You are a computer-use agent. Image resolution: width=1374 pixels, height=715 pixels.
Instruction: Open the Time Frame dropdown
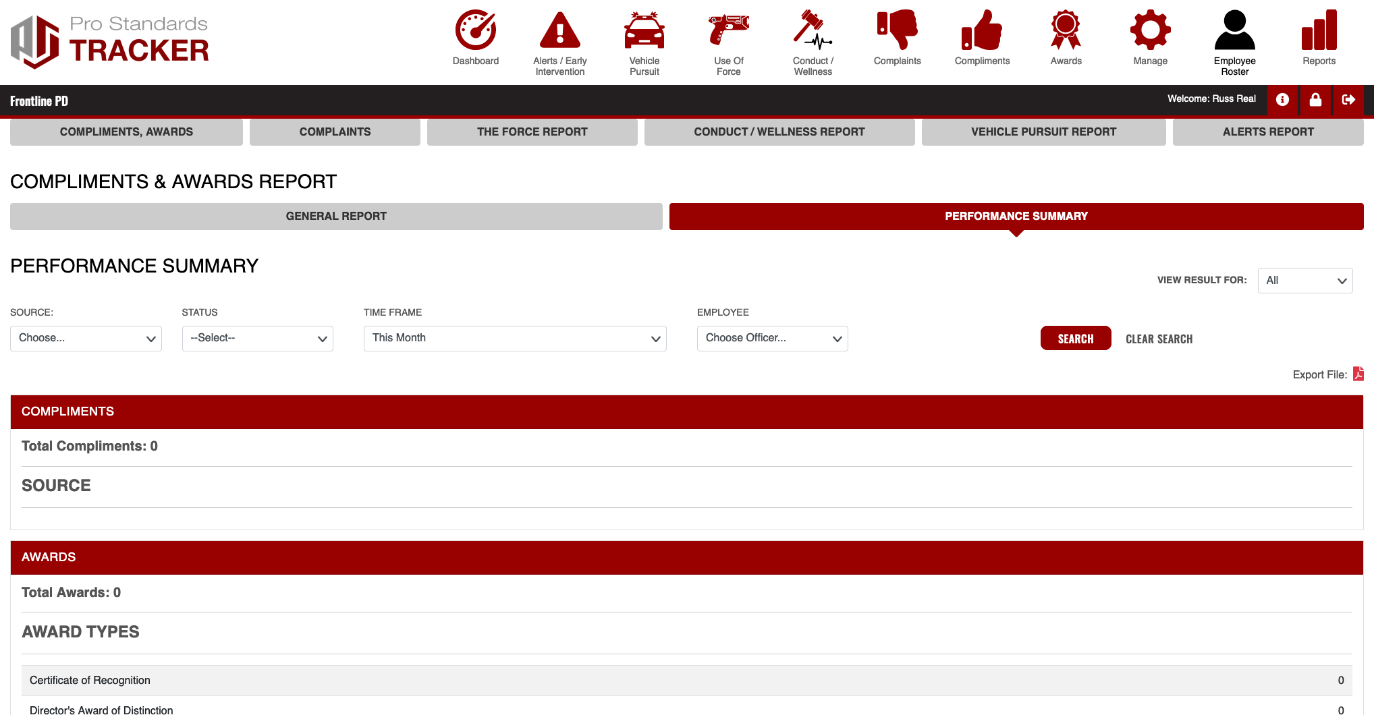click(514, 339)
